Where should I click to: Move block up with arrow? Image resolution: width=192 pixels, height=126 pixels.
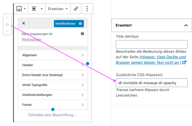(7, 18)
